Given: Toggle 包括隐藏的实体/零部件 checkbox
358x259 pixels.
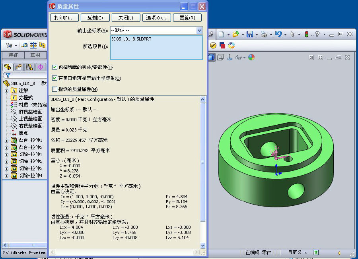Looking at the screenshot, I should [x=55, y=68].
